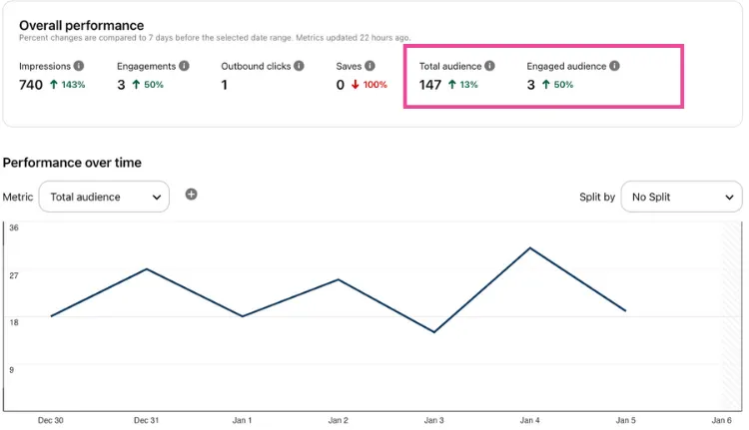Viewport: 749px width, 430px height.
Task: Click the info icon beside Saves
Action: (370, 66)
